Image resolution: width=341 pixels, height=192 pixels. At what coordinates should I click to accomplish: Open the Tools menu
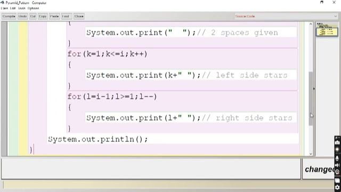(x=21, y=9)
